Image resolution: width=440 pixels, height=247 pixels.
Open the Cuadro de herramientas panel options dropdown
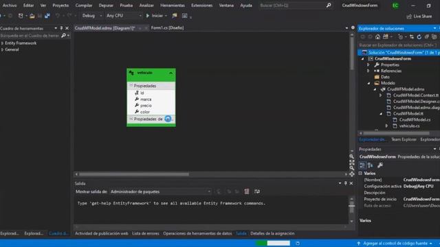(x=56, y=28)
